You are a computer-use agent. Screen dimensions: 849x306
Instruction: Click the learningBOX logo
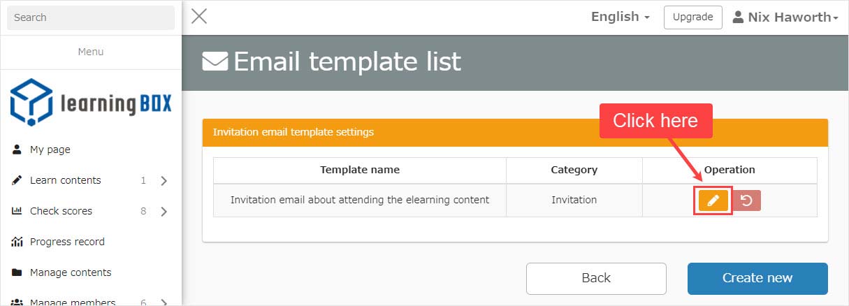pos(91,102)
